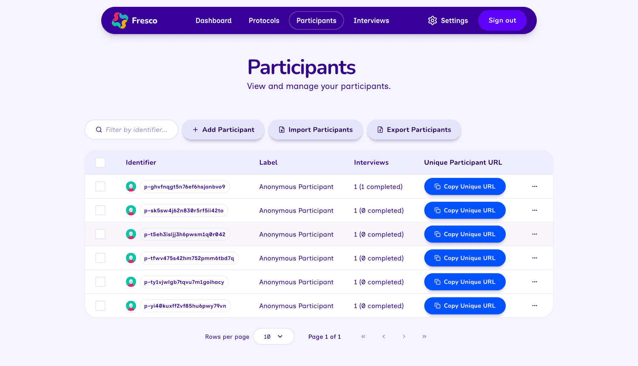638x366 pixels.
Task: Jump to the last page arrow
Action: (x=424, y=336)
